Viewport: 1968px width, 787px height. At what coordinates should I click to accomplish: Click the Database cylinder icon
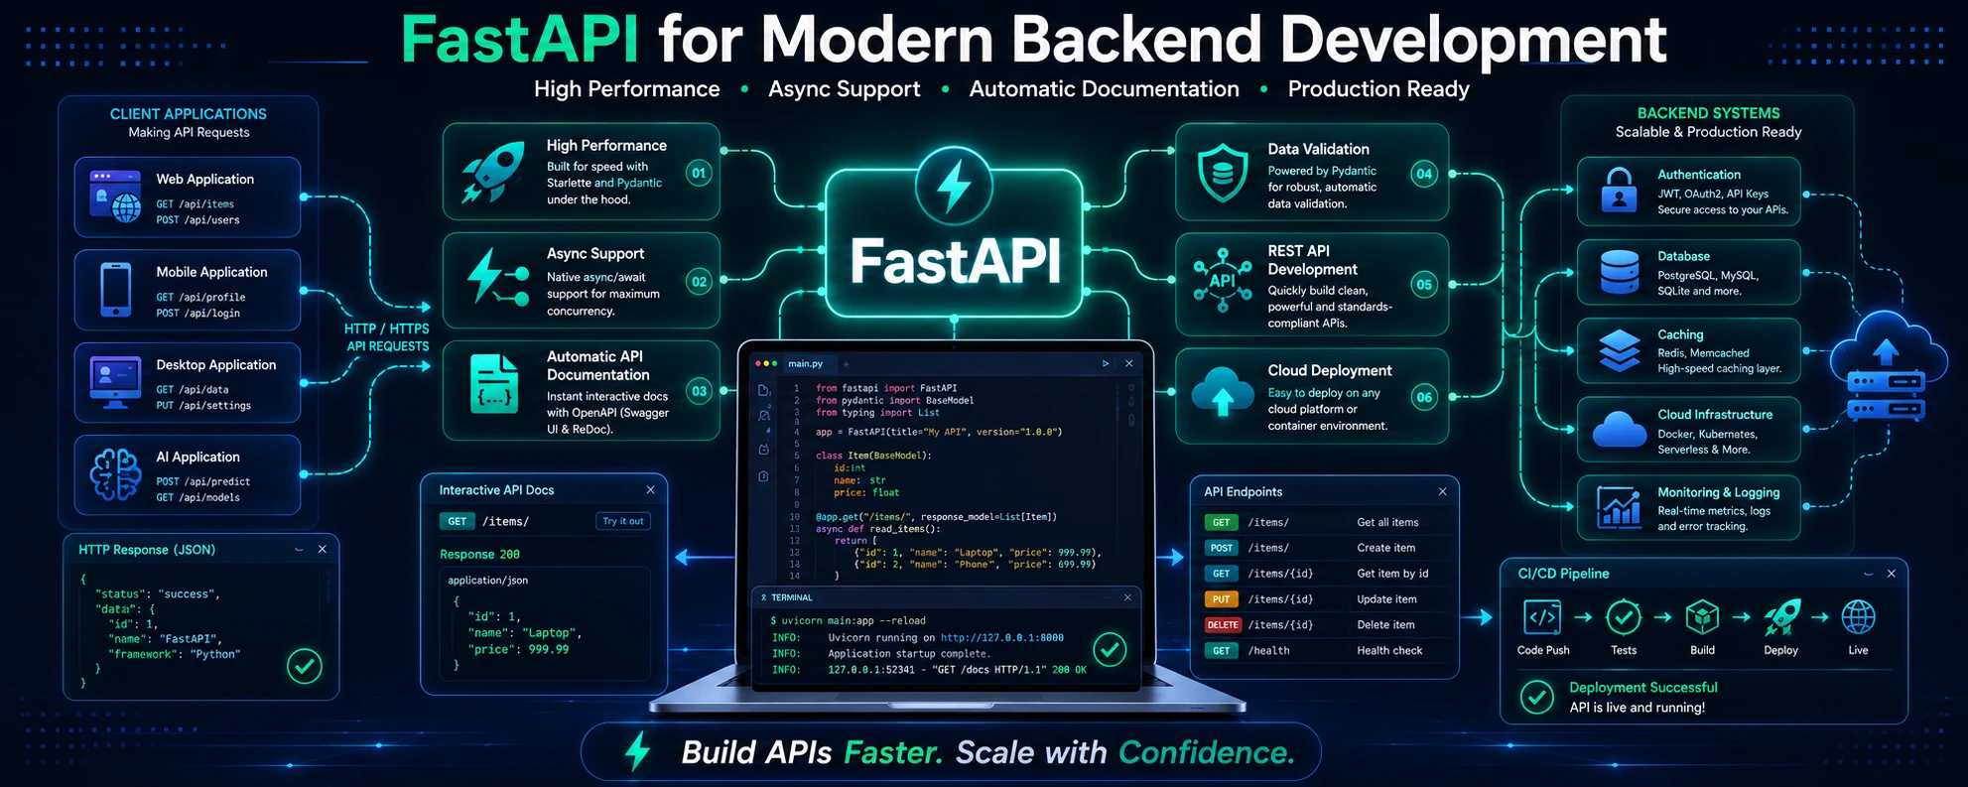tap(1620, 272)
